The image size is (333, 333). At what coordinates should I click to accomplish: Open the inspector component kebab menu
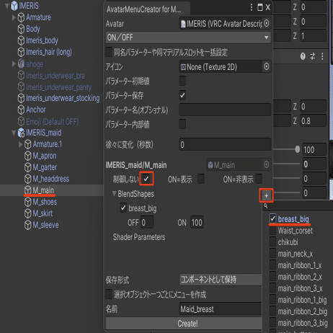[x=322, y=56]
